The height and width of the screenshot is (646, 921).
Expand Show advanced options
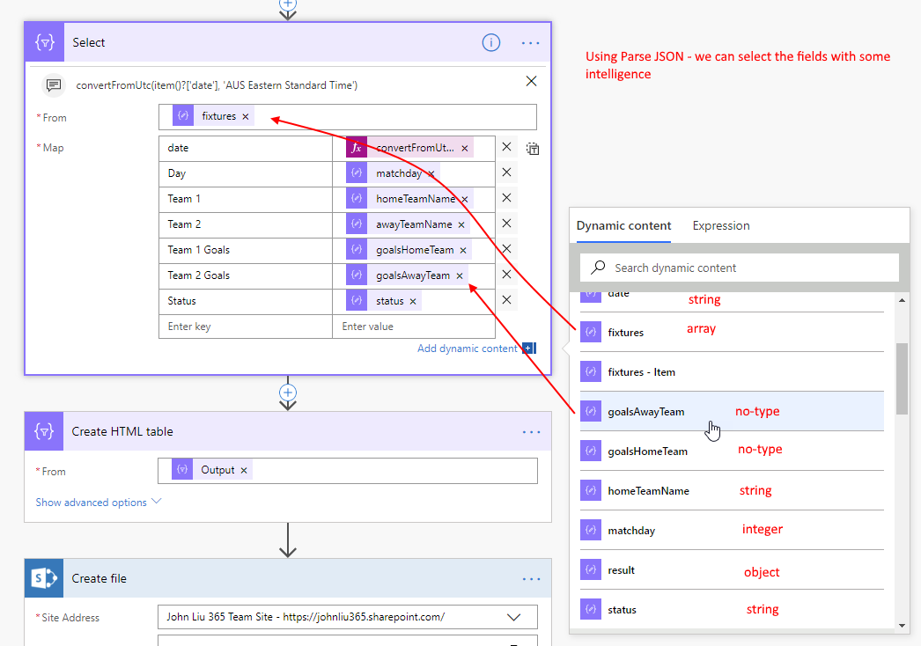98,503
